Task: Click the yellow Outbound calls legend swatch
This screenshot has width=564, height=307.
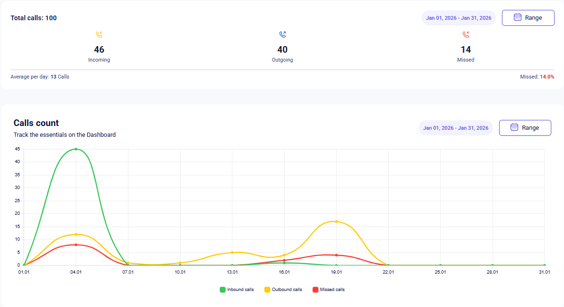Action: click(x=267, y=290)
